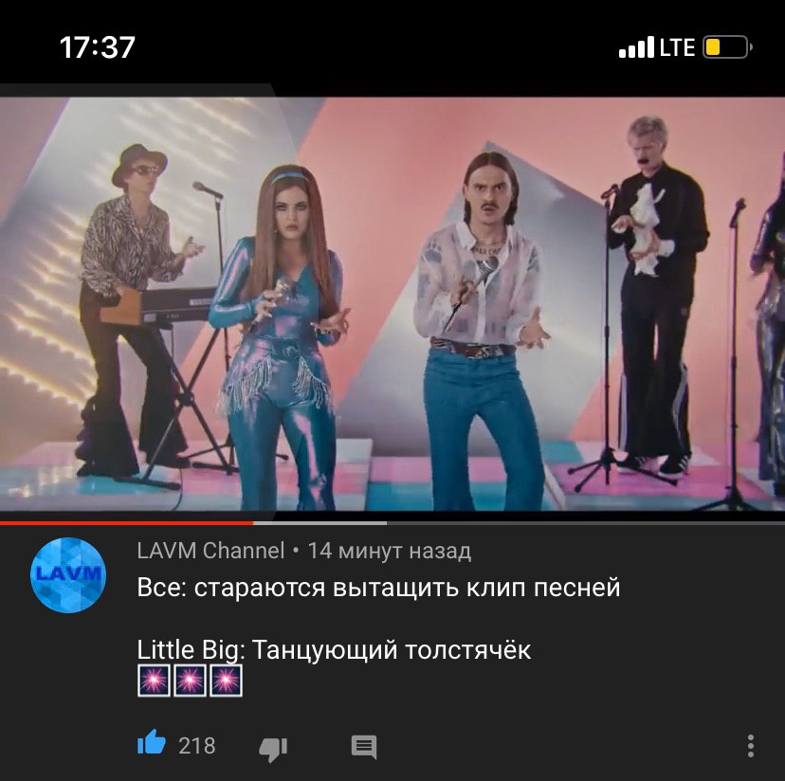
Task: Tap the grey buffered portion of progress bar
Action: [x=319, y=522]
